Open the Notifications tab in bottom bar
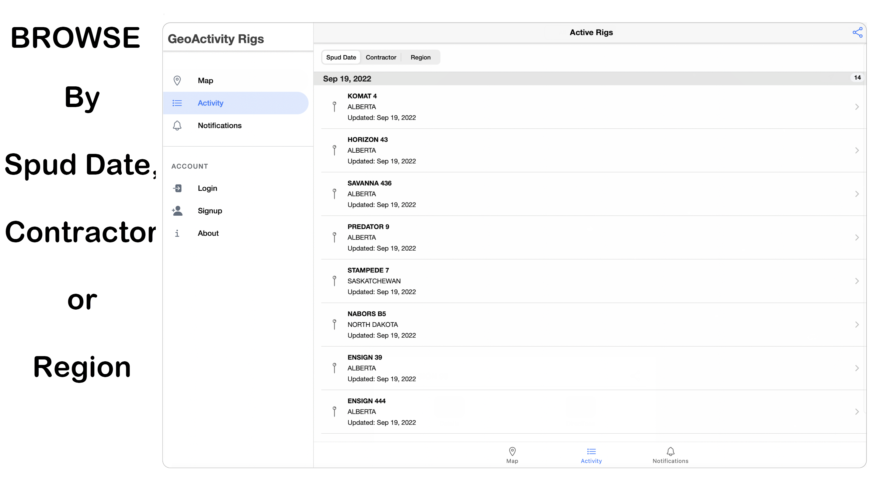Image resolution: width=870 pixels, height=489 pixels. [670, 455]
